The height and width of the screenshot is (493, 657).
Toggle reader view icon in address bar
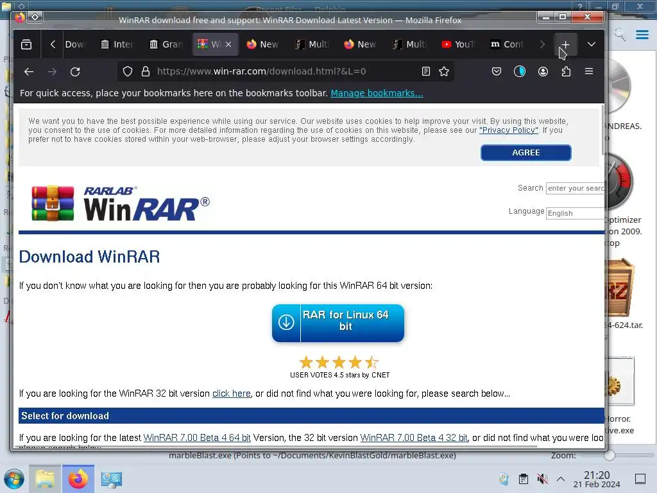click(426, 72)
